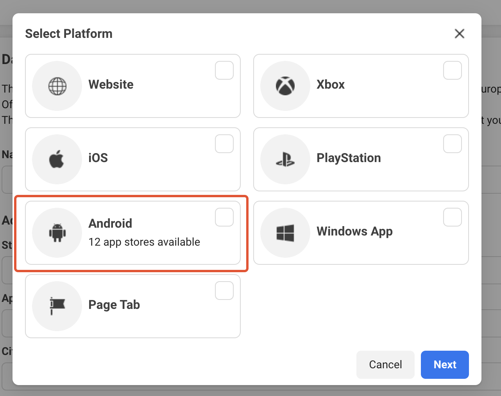Viewport: 501px width, 396px height.
Task: Click the blue Next button
Action: (444, 364)
